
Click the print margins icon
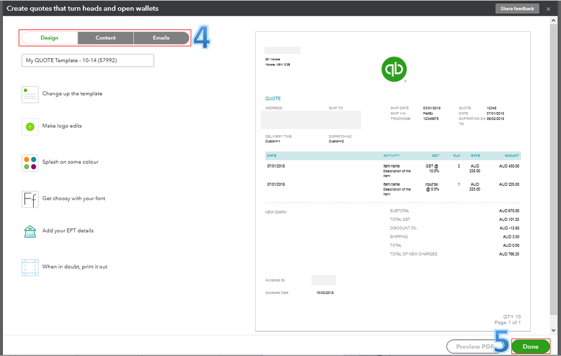click(30, 267)
